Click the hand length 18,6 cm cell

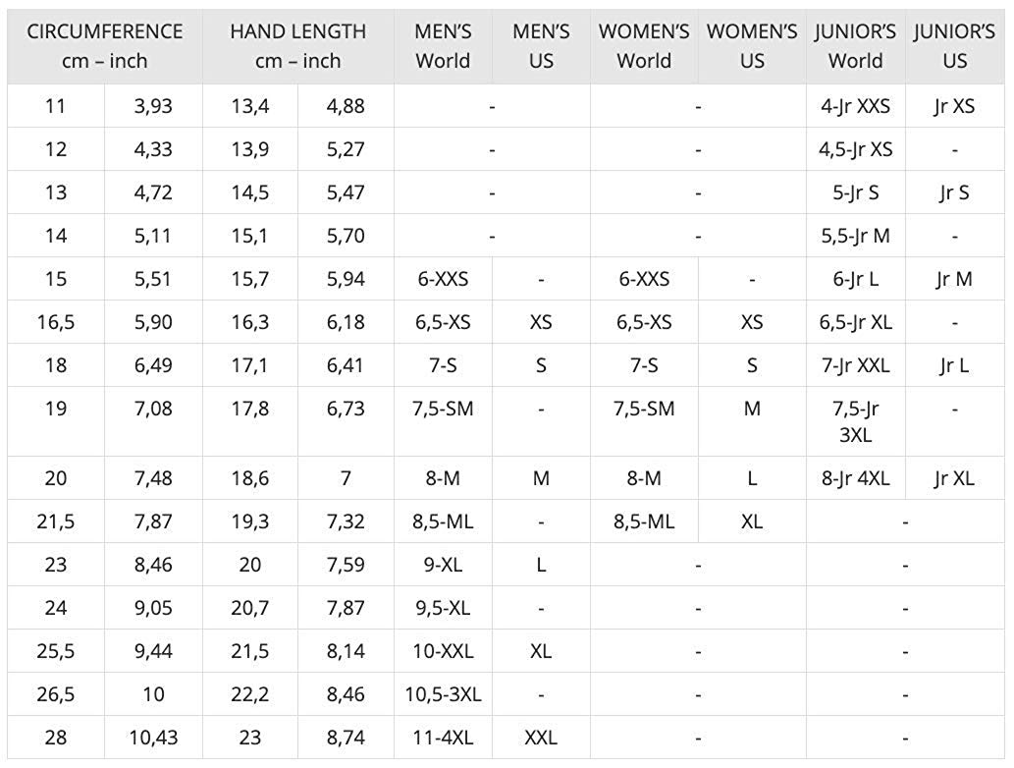click(250, 478)
